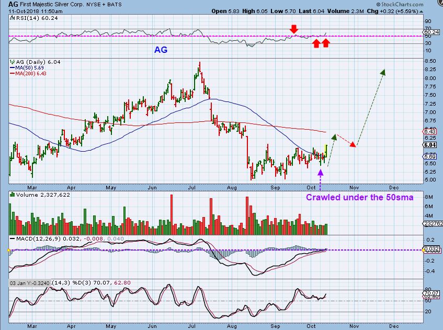Click the red 6.43 MA(200) price tag
Viewport: 443px width, 330px height.
point(430,131)
